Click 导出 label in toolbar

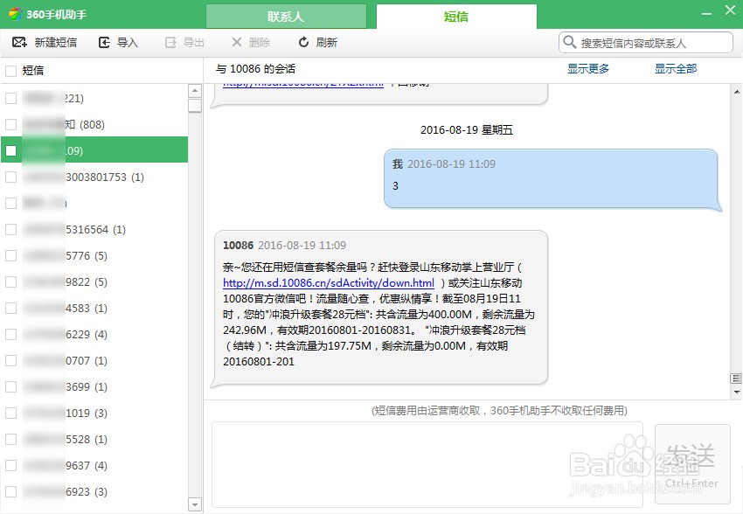pos(194,43)
